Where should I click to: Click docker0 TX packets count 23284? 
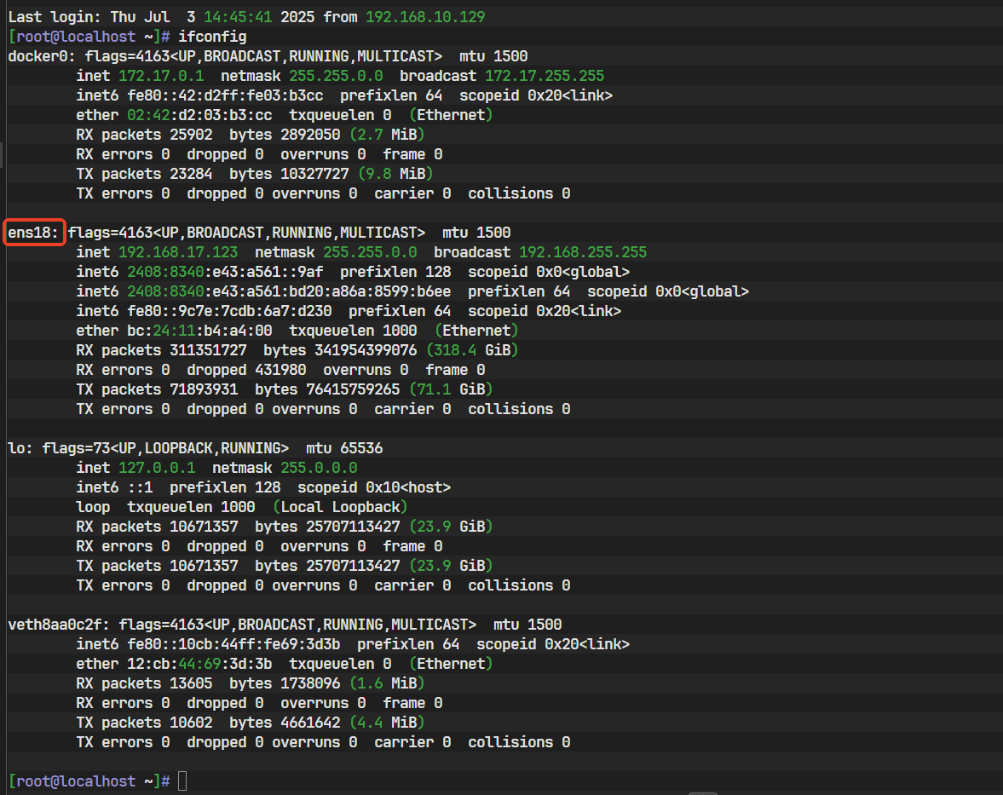[191, 174]
